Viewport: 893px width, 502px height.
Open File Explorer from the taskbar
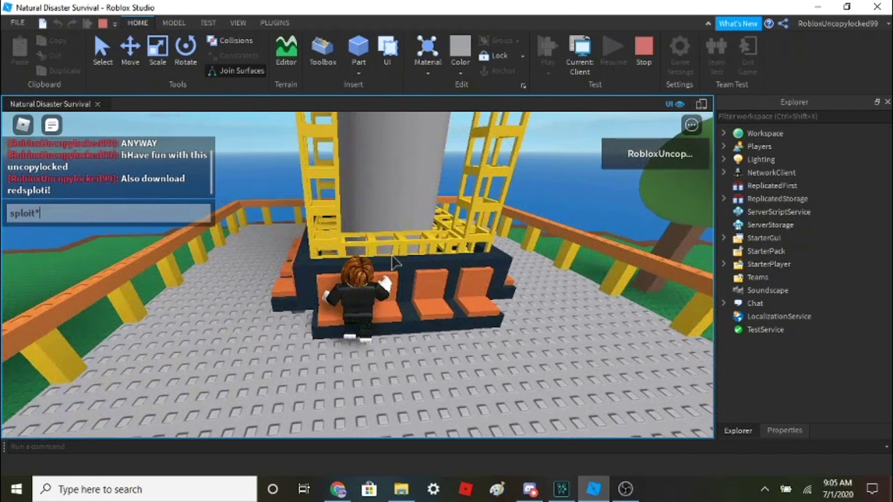point(401,489)
